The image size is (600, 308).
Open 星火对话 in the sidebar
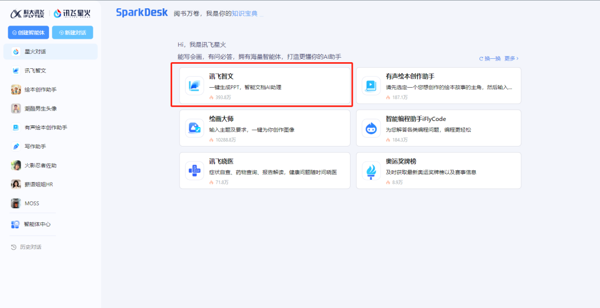coord(51,52)
